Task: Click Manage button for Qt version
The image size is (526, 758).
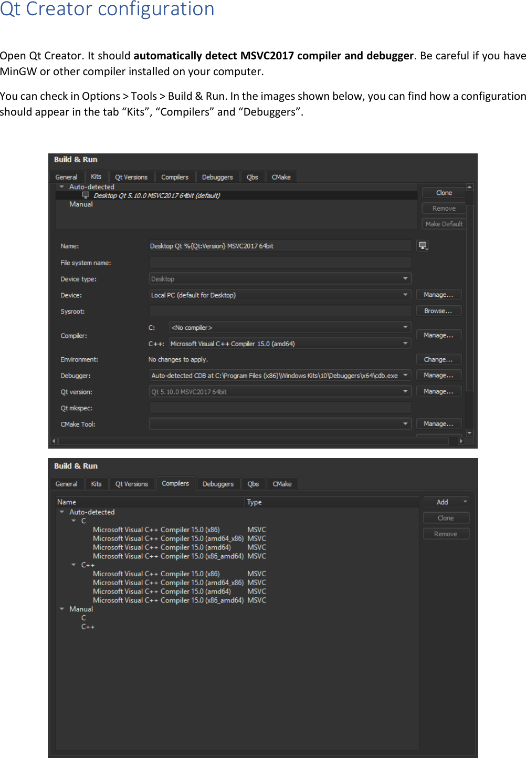Action: pos(438,391)
